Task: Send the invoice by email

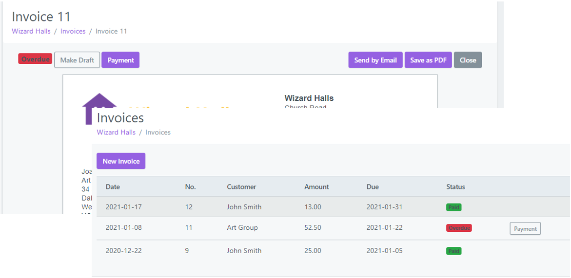Action: tap(375, 60)
